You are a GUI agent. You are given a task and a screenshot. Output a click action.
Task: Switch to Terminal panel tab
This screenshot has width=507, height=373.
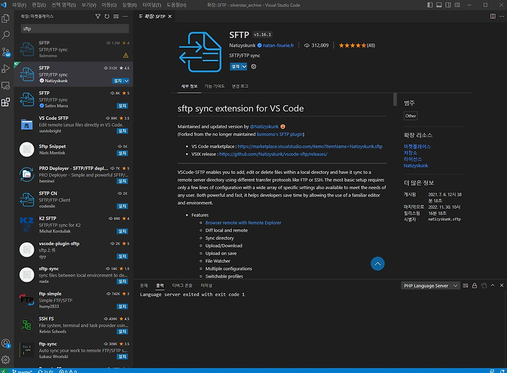[x=206, y=285]
